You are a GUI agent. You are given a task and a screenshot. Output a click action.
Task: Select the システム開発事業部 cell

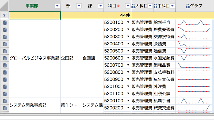pyautogui.click(x=35, y=105)
